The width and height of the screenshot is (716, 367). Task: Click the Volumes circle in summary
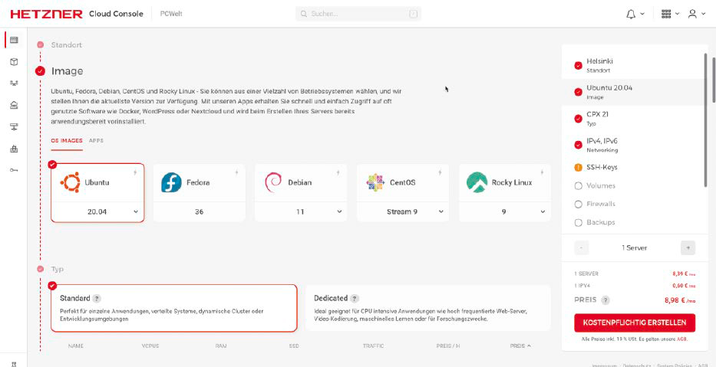click(x=578, y=186)
